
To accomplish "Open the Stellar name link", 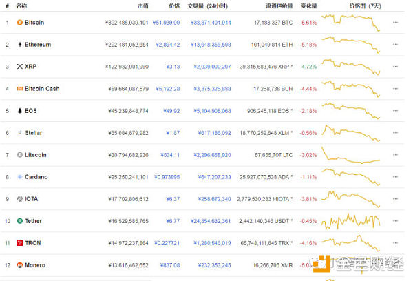I will click(x=34, y=133).
